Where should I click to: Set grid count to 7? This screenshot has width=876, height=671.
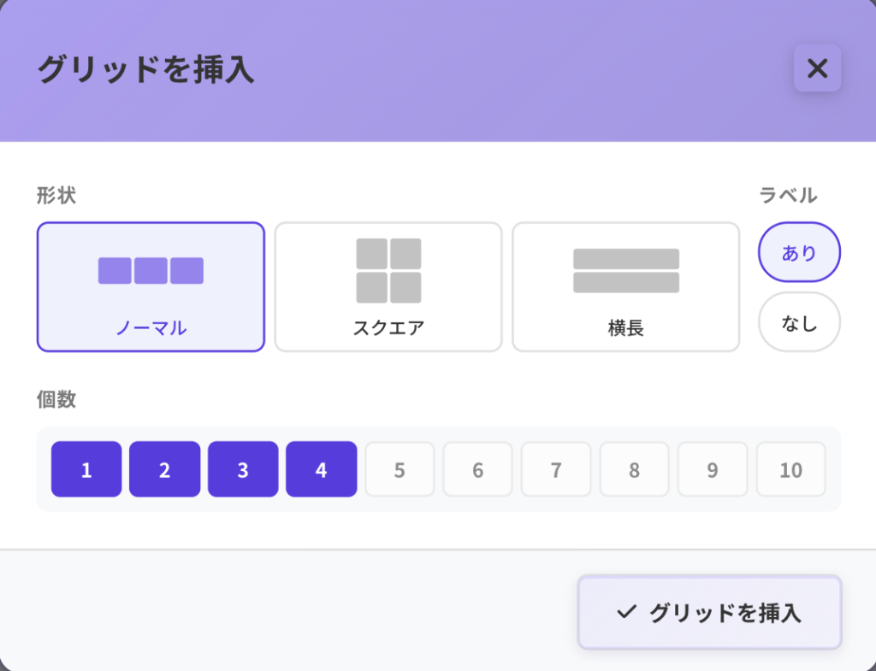tap(556, 469)
